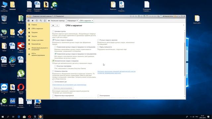Open the segments auto-cleanup schedule link
Image resolution: width=212 pixels, height=119 pixels.
(116, 72)
